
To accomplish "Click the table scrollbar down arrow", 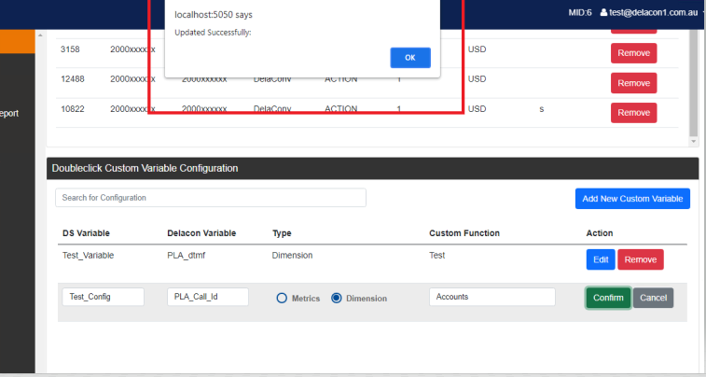I will (693, 142).
